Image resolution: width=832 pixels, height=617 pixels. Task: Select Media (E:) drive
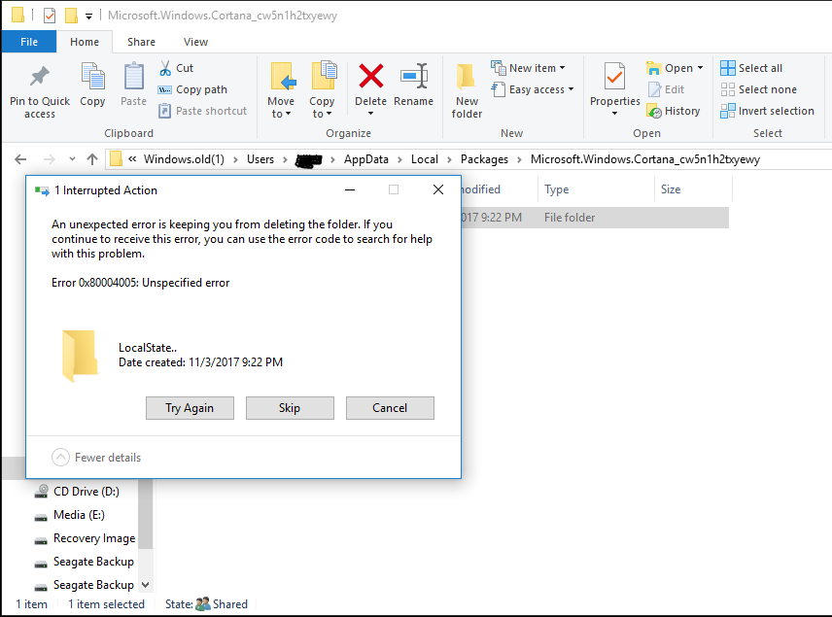coord(70,515)
